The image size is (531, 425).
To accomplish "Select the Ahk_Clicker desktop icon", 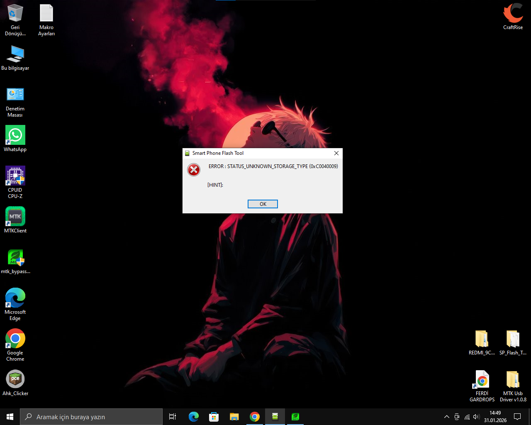I will [15, 383].
